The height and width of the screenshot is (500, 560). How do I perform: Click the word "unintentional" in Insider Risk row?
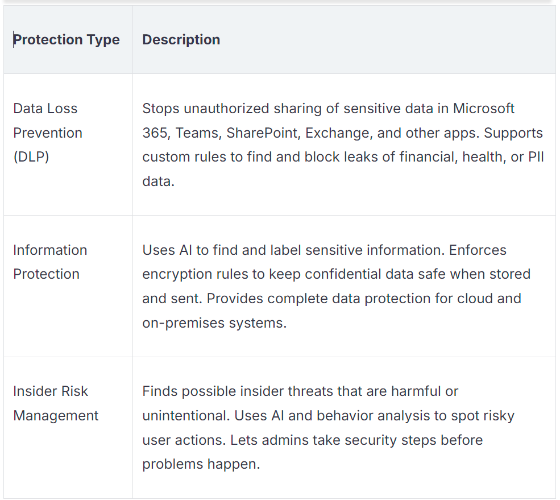[x=185, y=416]
